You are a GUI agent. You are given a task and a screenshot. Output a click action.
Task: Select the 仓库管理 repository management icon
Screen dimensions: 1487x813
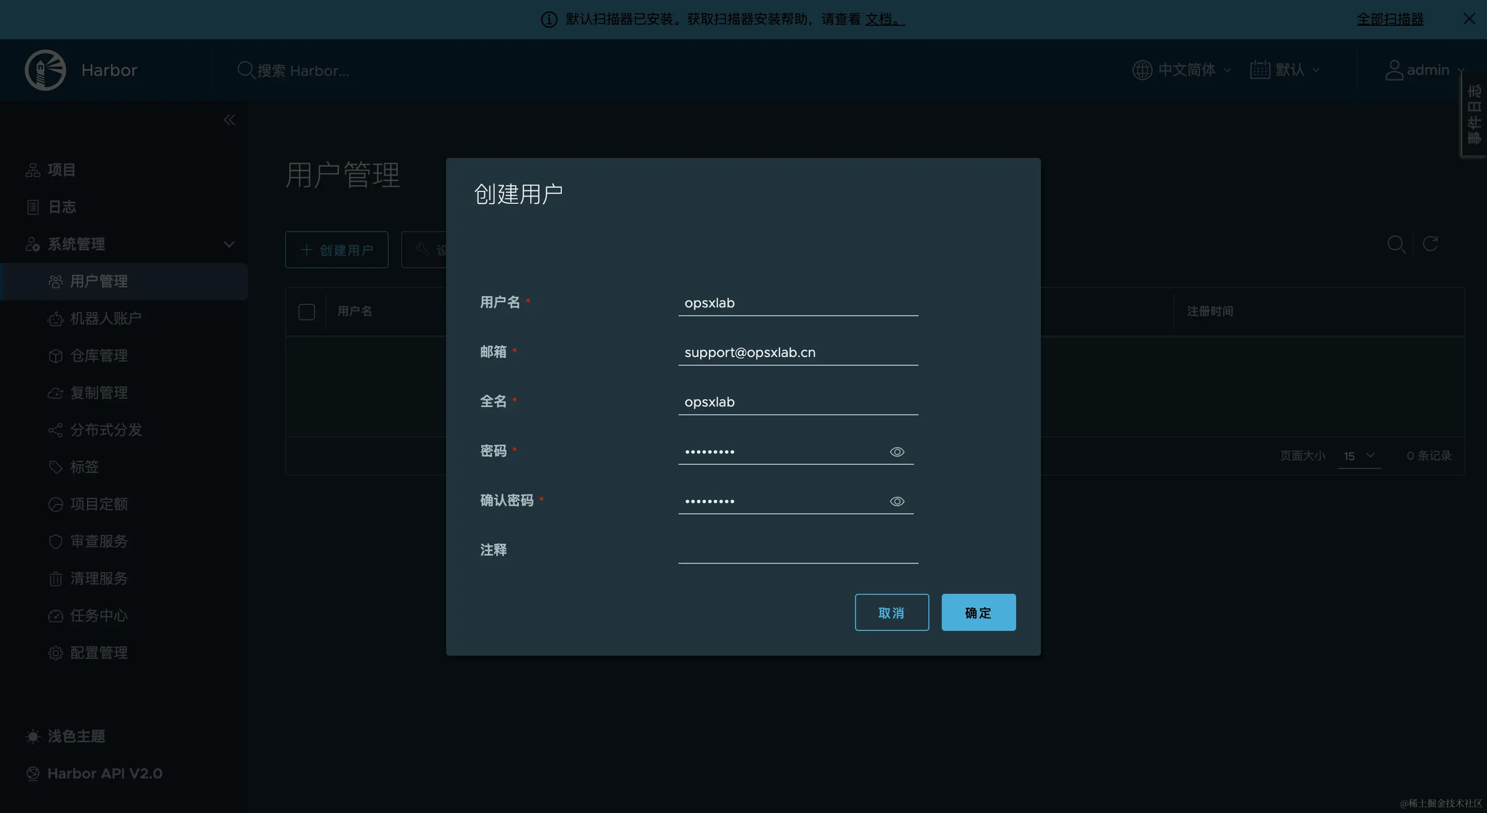[x=55, y=356]
